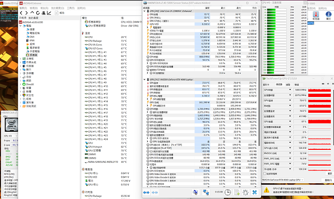The width and height of the screenshot is (334, 199).
Task: Open AIDA64 graph chart toolbar icon
Action: [49, 13]
